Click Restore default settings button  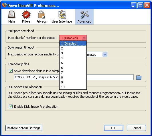point(24,128)
